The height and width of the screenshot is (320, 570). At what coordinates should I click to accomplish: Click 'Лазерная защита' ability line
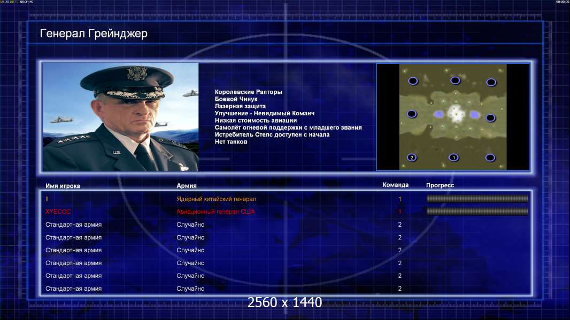[240, 106]
